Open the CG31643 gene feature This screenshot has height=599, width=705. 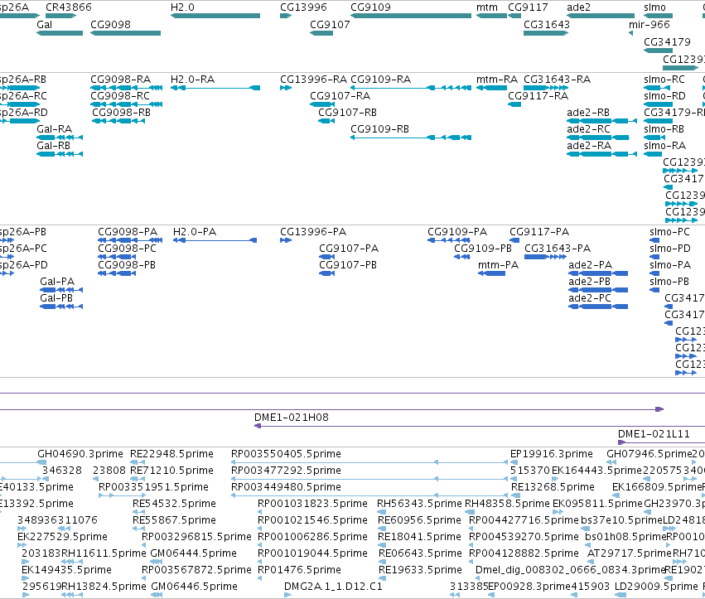(546, 33)
